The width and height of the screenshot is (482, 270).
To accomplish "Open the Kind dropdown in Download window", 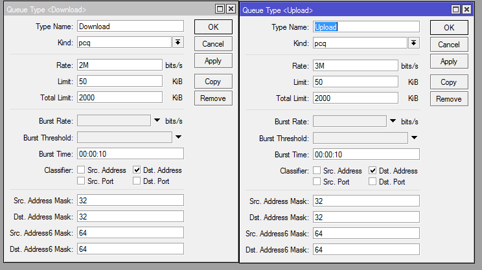I will click(178, 42).
